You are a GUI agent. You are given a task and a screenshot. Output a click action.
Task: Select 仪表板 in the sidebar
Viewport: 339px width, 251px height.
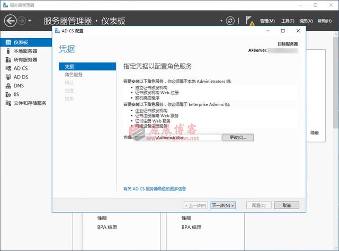click(26, 42)
